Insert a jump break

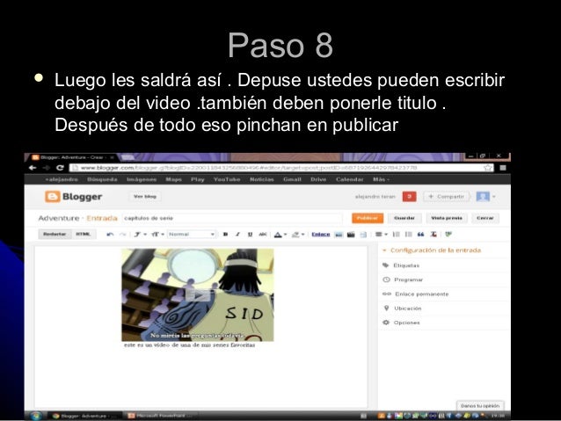(363, 235)
